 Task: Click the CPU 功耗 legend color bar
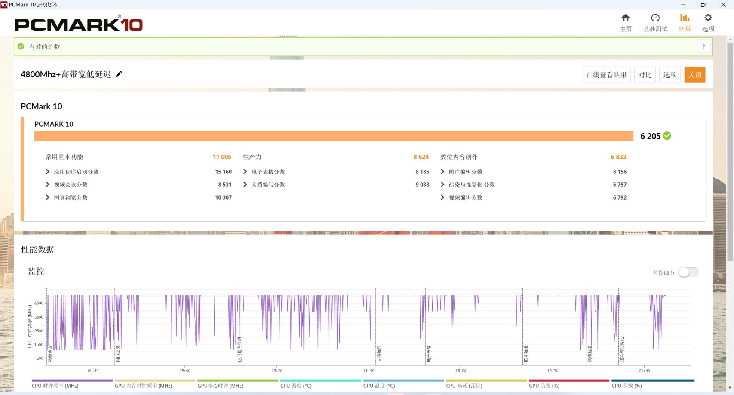pyautogui.click(x=486, y=380)
